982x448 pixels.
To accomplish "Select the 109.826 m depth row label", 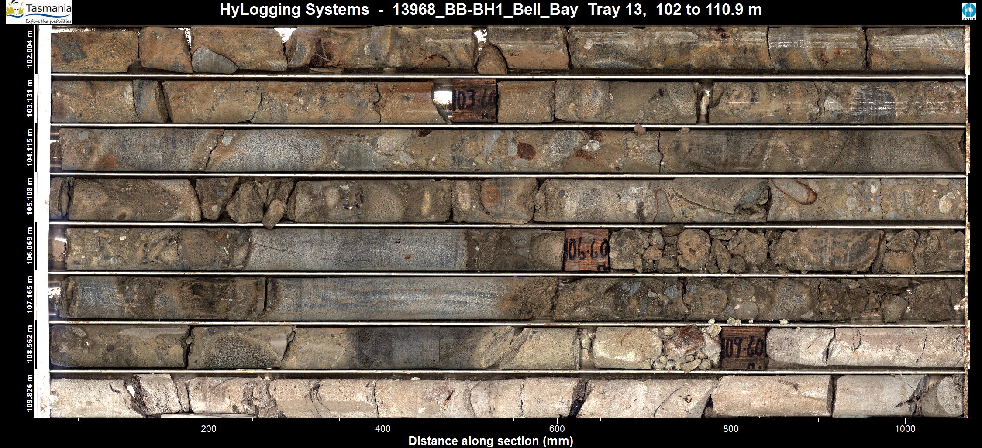I will tap(30, 393).
